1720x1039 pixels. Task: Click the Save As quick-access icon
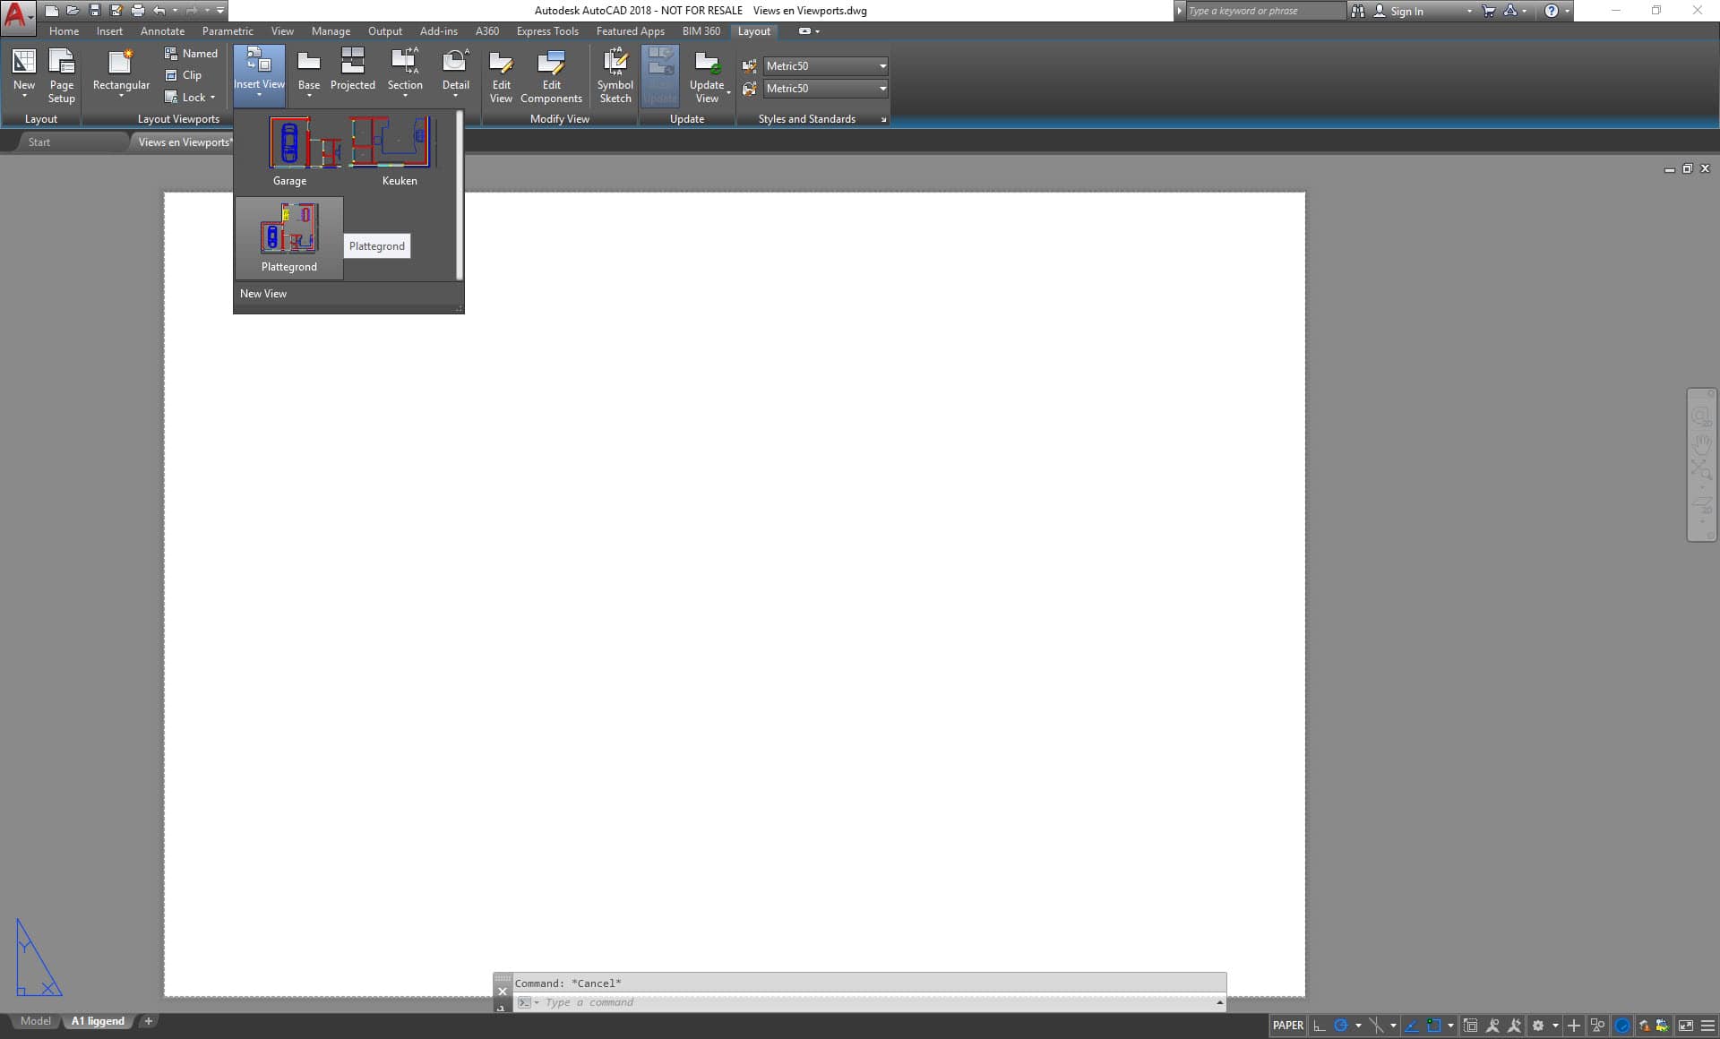click(x=116, y=11)
